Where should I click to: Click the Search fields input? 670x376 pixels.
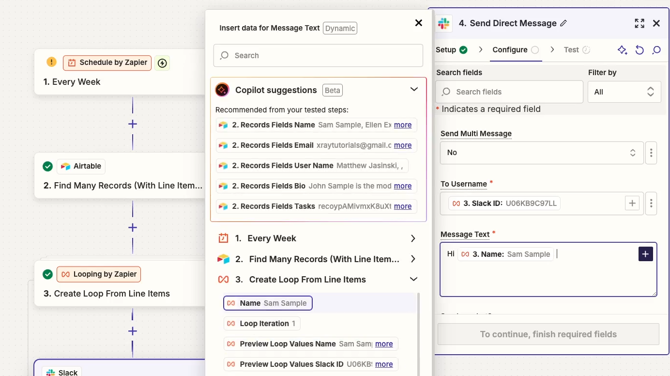509,92
